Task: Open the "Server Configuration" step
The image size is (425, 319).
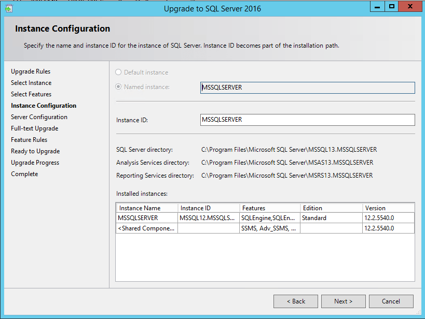Action: (x=34, y=117)
